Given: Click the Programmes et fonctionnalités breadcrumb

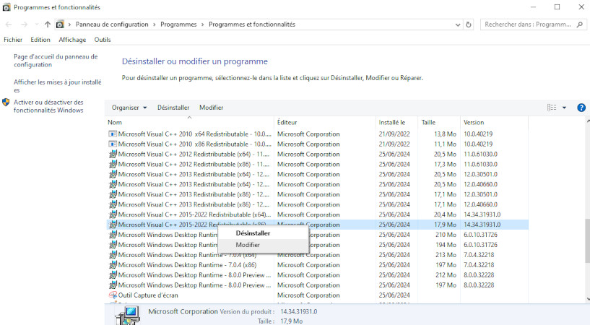Looking at the screenshot, I should click(x=252, y=25).
